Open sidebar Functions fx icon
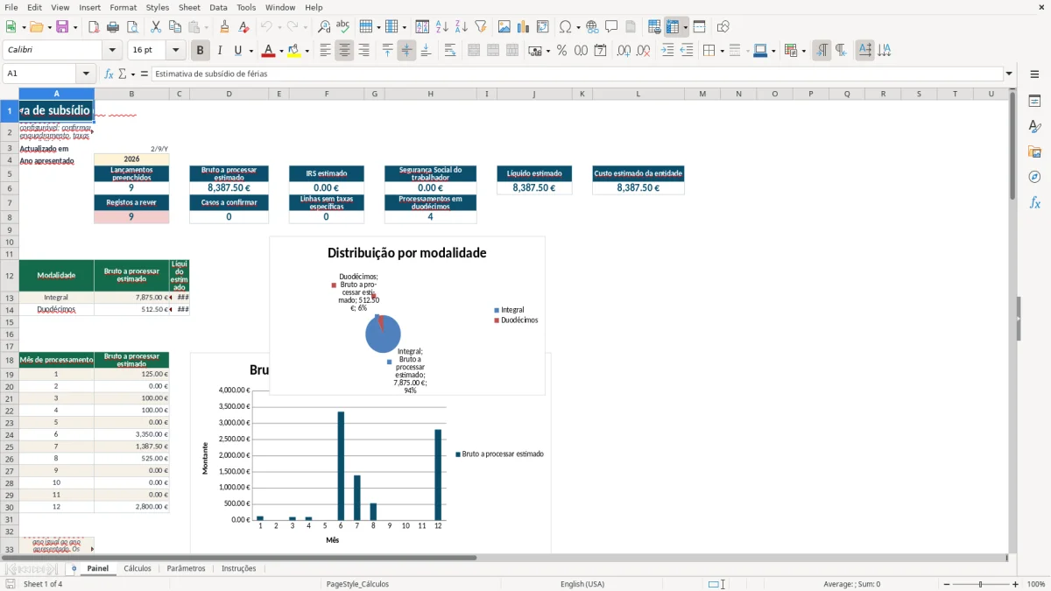The height and width of the screenshot is (591, 1051). 1034,203
